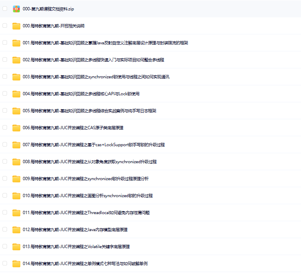The image size is (301, 275).
Task: Open folder name 007 cas+LockSupport
Action: pyautogui.click(x=93, y=145)
